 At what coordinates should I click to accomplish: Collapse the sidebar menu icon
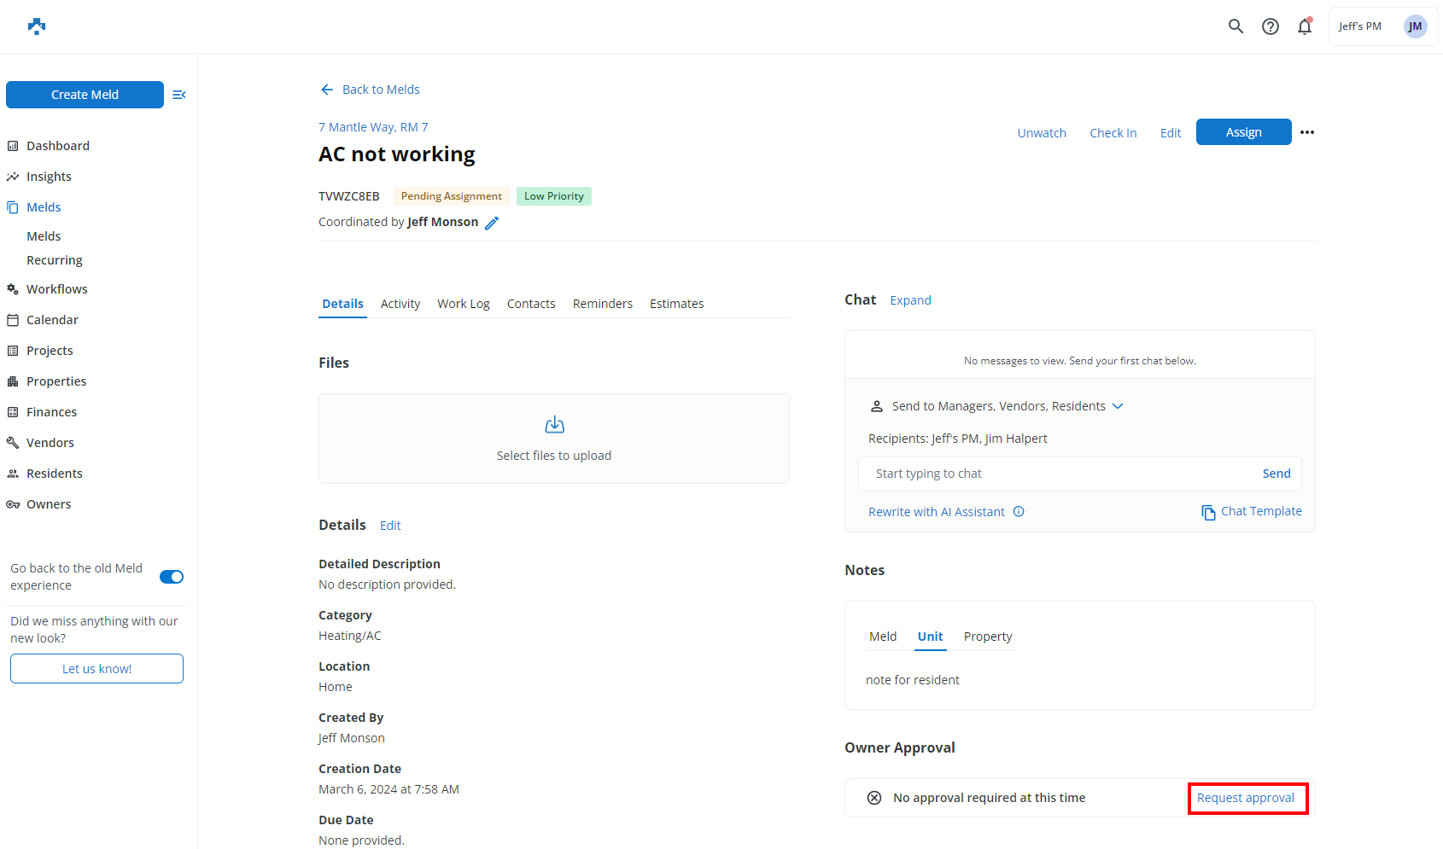coord(179,95)
